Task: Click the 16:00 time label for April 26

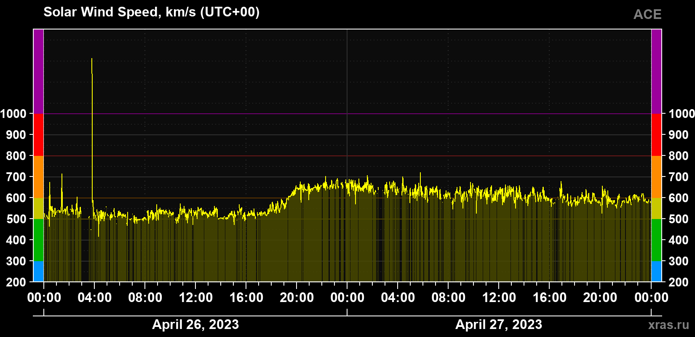Action: tap(246, 298)
